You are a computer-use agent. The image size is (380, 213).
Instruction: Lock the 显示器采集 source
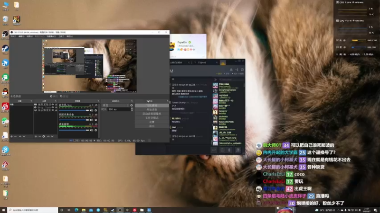pyautogui.click(x=56, y=110)
